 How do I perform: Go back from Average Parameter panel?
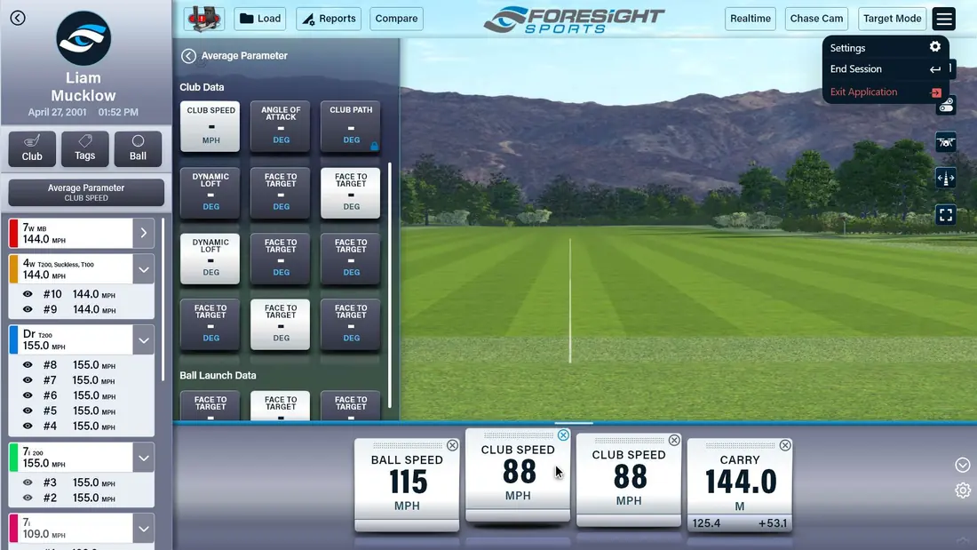[188, 56]
